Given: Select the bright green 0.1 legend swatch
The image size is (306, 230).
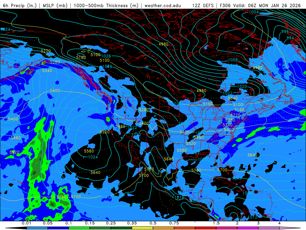Looking at the screenshot, I should (x=79, y=228).
